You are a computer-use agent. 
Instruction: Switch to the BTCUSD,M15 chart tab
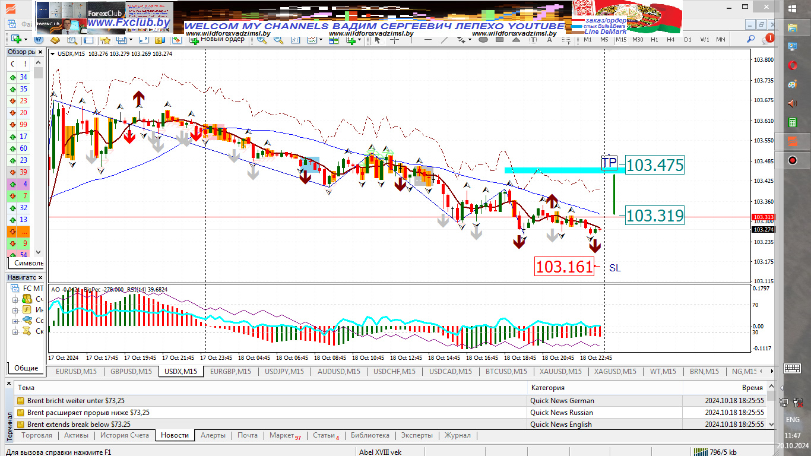(506, 372)
